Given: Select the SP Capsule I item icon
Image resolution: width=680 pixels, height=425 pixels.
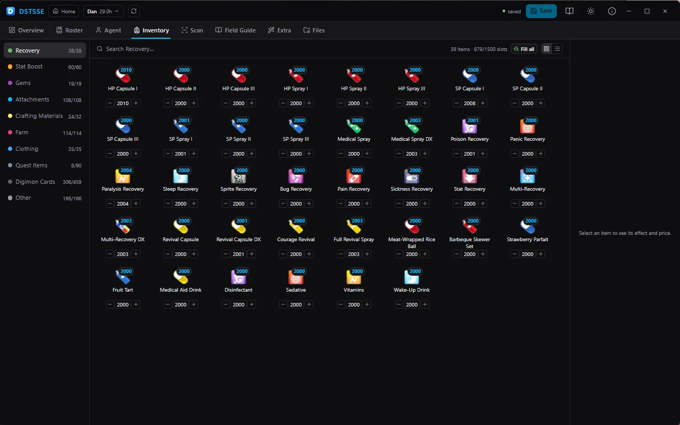Looking at the screenshot, I should pyautogui.click(x=470, y=75).
